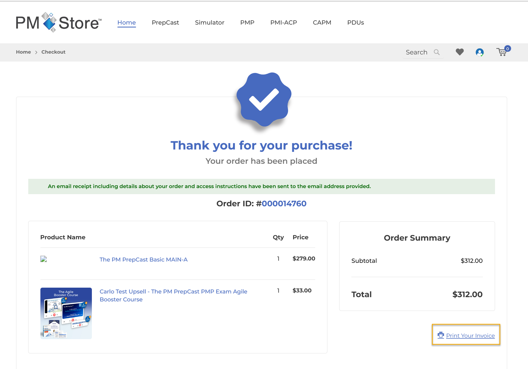This screenshot has height=369, width=528.
Task: Click the $33.00 price
Action: [x=302, y=291]
